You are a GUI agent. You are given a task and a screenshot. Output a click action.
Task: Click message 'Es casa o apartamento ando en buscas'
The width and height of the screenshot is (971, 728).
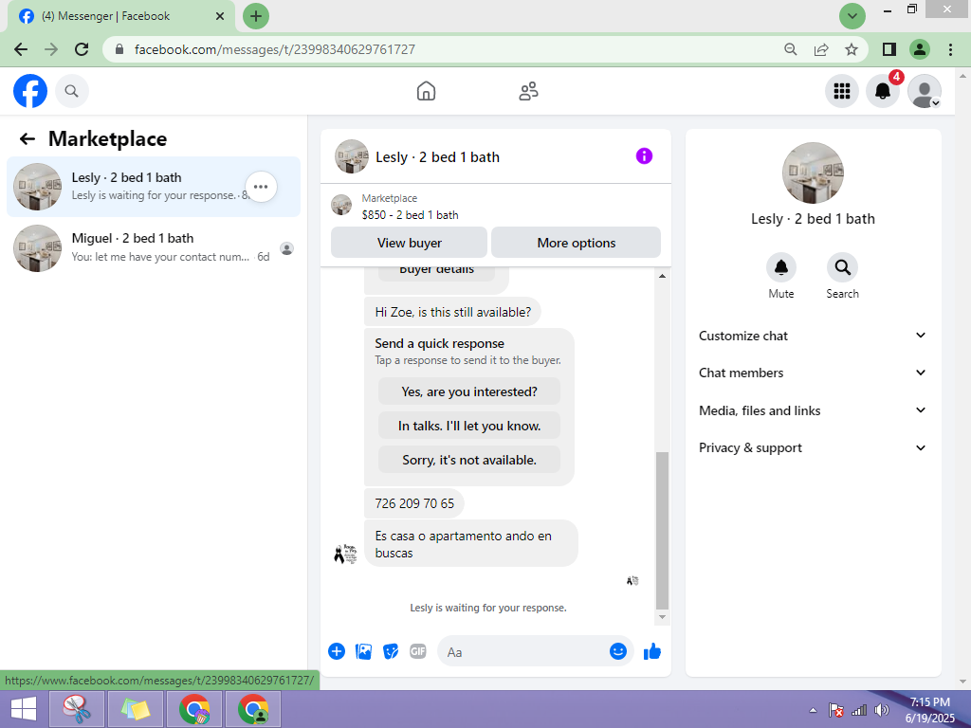point(470,544)
